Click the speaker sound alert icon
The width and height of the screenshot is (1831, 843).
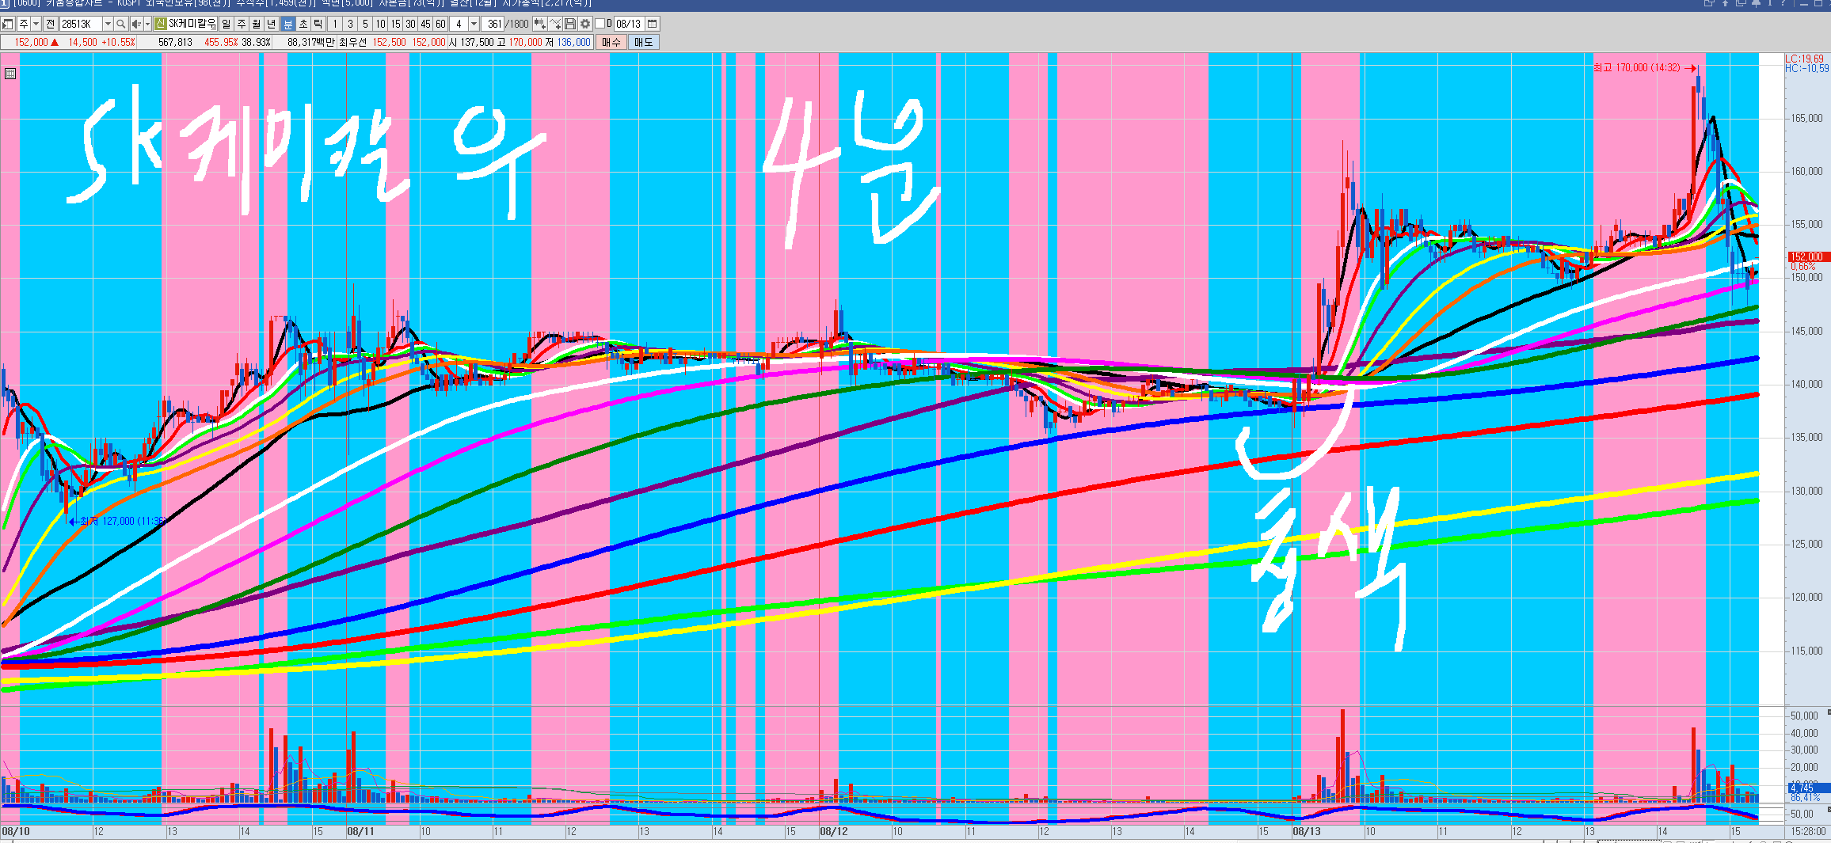click(137, 24)
